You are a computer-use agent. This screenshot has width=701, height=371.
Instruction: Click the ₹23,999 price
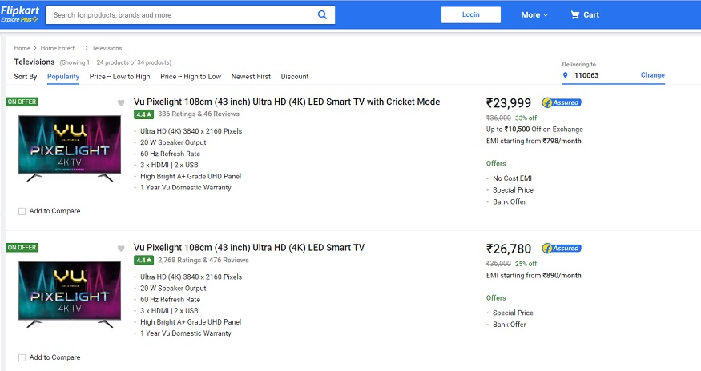pyautogui.click(x=509, y=103)
